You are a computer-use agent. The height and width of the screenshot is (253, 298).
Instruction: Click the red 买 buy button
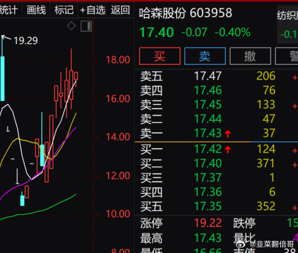click(x=159, y=56)
